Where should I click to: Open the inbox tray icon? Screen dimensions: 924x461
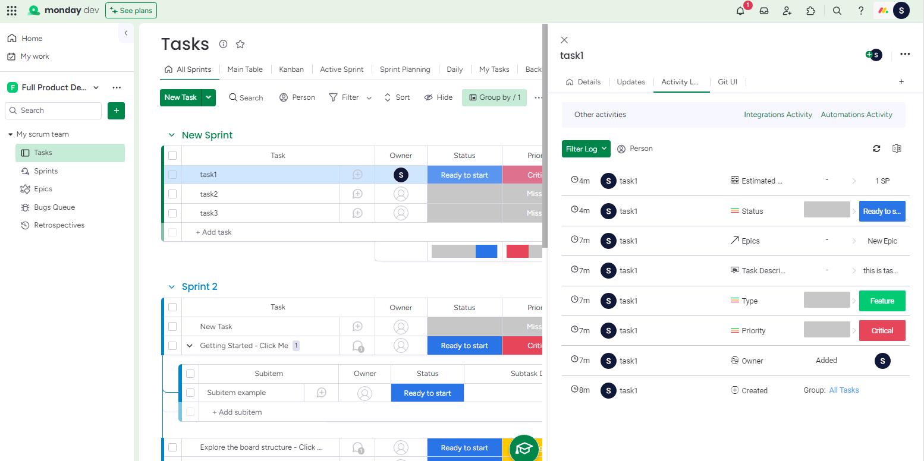tap(764, 11)
